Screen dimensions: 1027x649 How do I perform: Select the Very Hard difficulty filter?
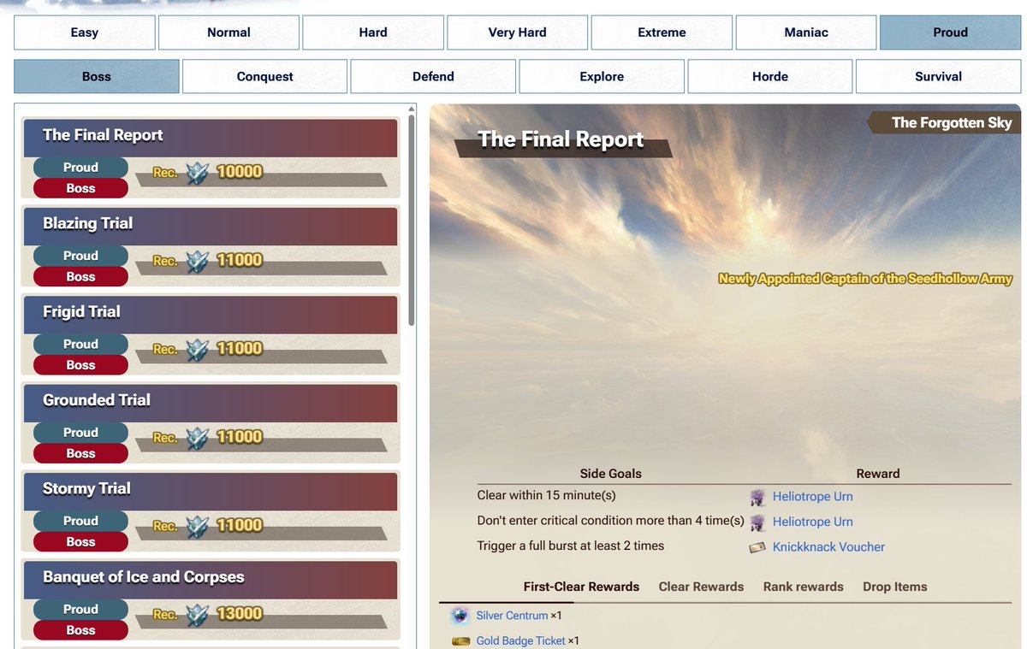point(518,32)
